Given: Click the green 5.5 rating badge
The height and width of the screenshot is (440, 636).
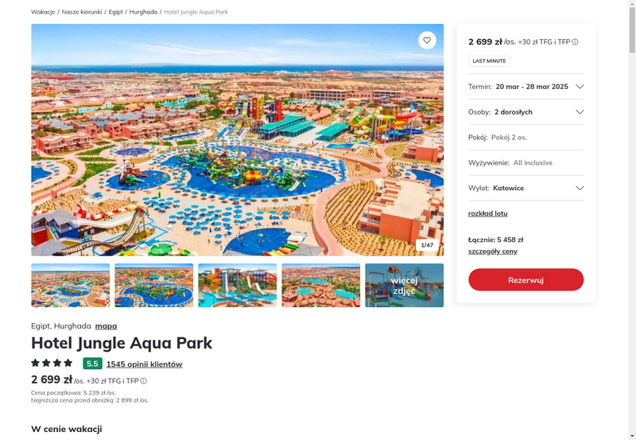Looking at the screenshot, I should pyautogui.click(x=92, y=364).
